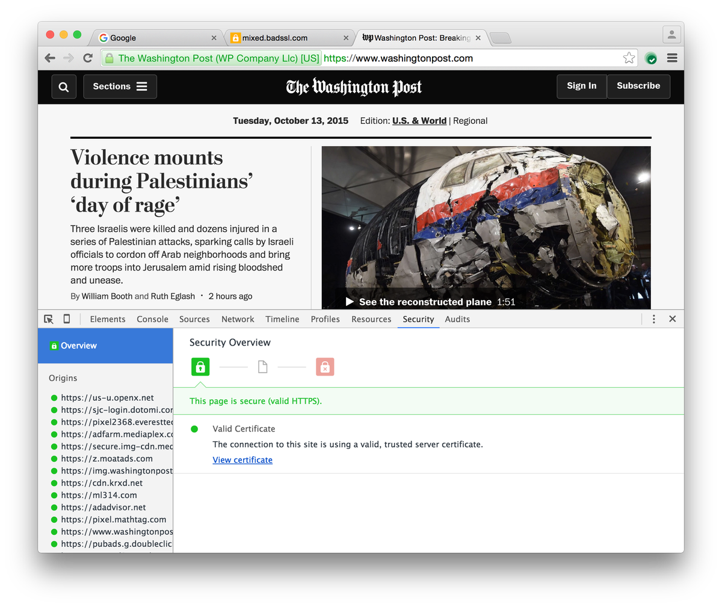Click View certificate link
Viewport: 722px width, 607px height.
click(242, 460)
